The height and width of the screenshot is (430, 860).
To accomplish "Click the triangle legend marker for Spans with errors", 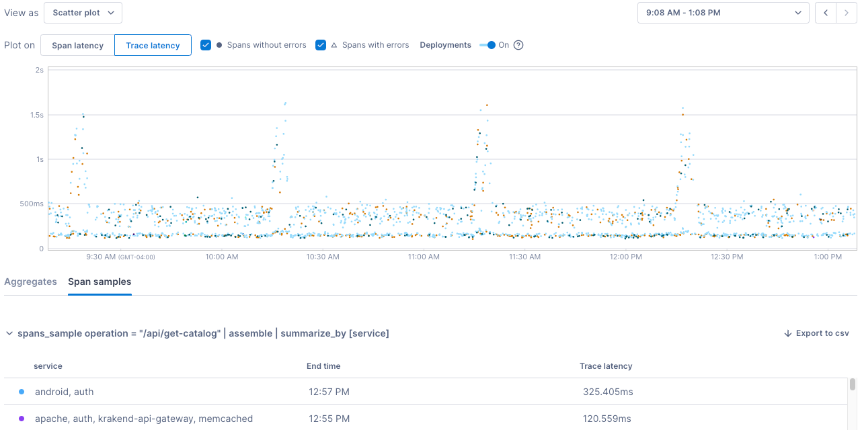I will (334, 45).
